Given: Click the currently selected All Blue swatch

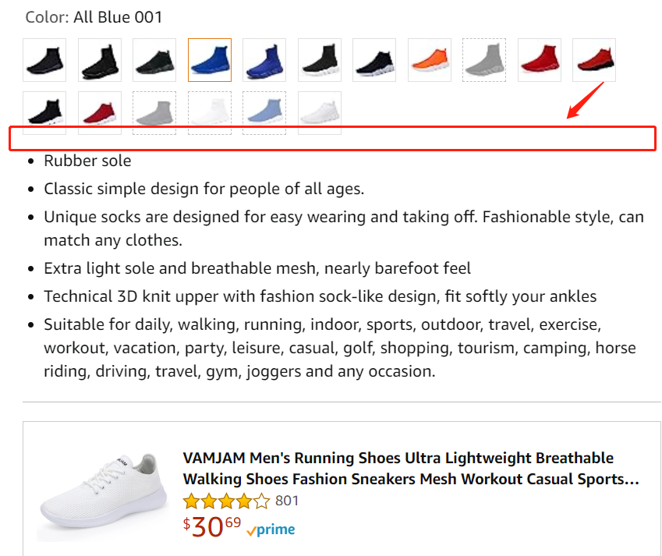Looking at the screenshot, I should [210, 60].
